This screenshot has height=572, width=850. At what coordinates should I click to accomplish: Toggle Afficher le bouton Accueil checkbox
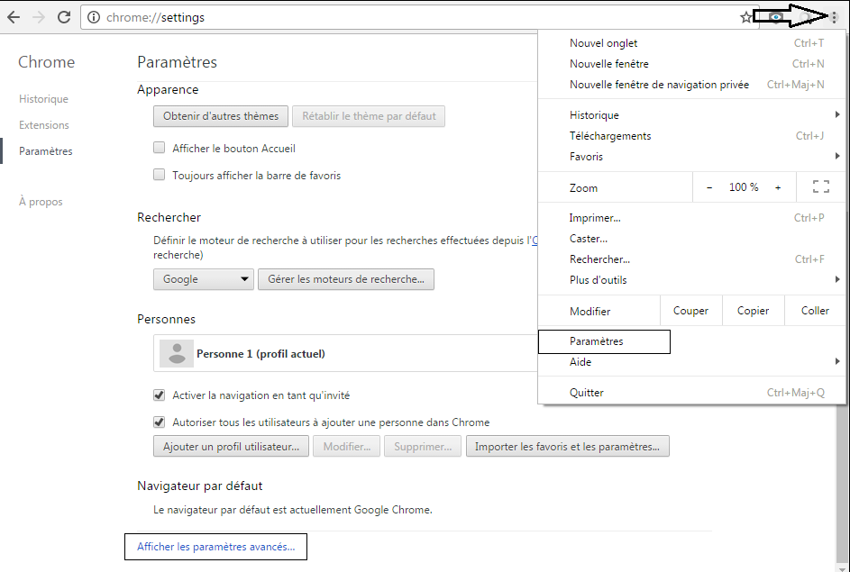point(159,148)
